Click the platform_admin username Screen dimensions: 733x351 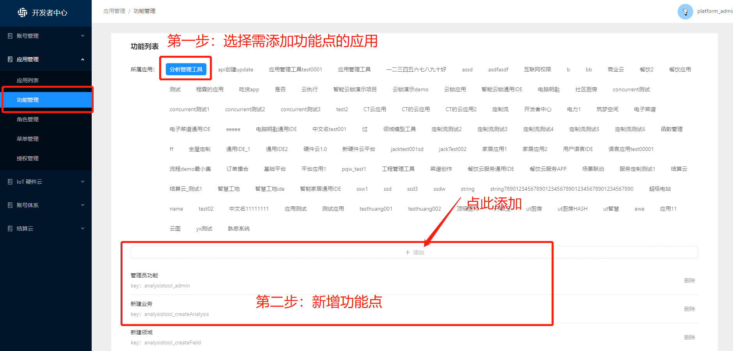[x=715, y=11]
